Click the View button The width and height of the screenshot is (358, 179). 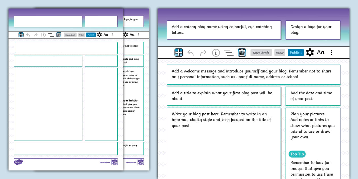(x=280, y=52)
